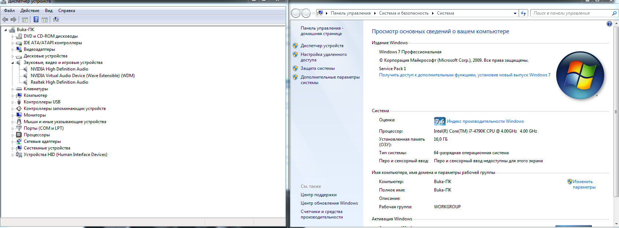619x228 pixels.
Task: Click Индекс производительности Windows link
Action: pos(485,121)
